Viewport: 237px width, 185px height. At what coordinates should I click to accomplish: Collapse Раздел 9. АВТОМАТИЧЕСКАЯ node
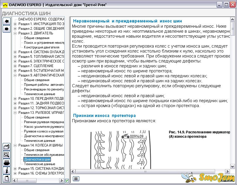[x=15, y=75]
